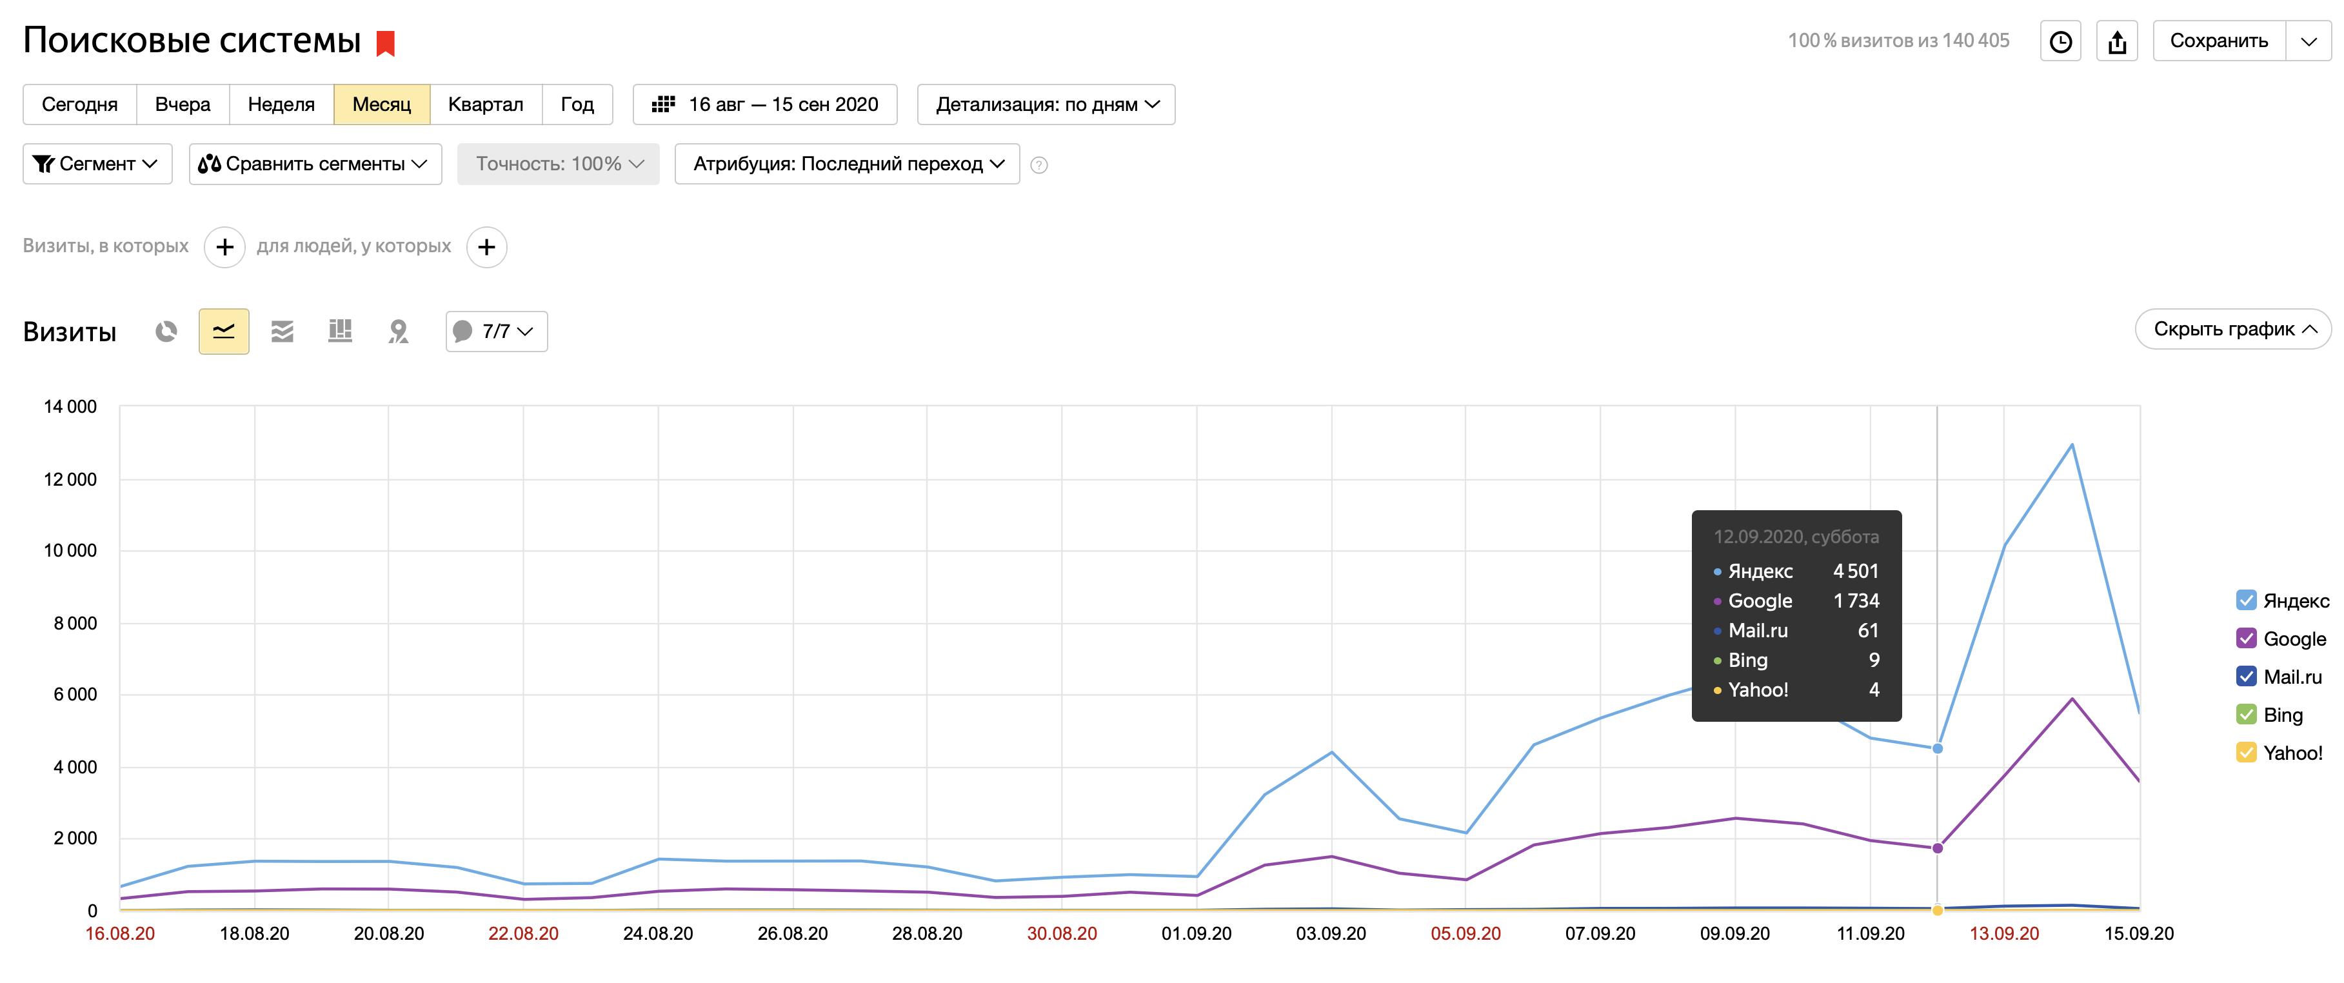Click the red bookmark icon by title
Image resolution: width=2344 pixels, height=983 pixels.
tap(386, 43)
